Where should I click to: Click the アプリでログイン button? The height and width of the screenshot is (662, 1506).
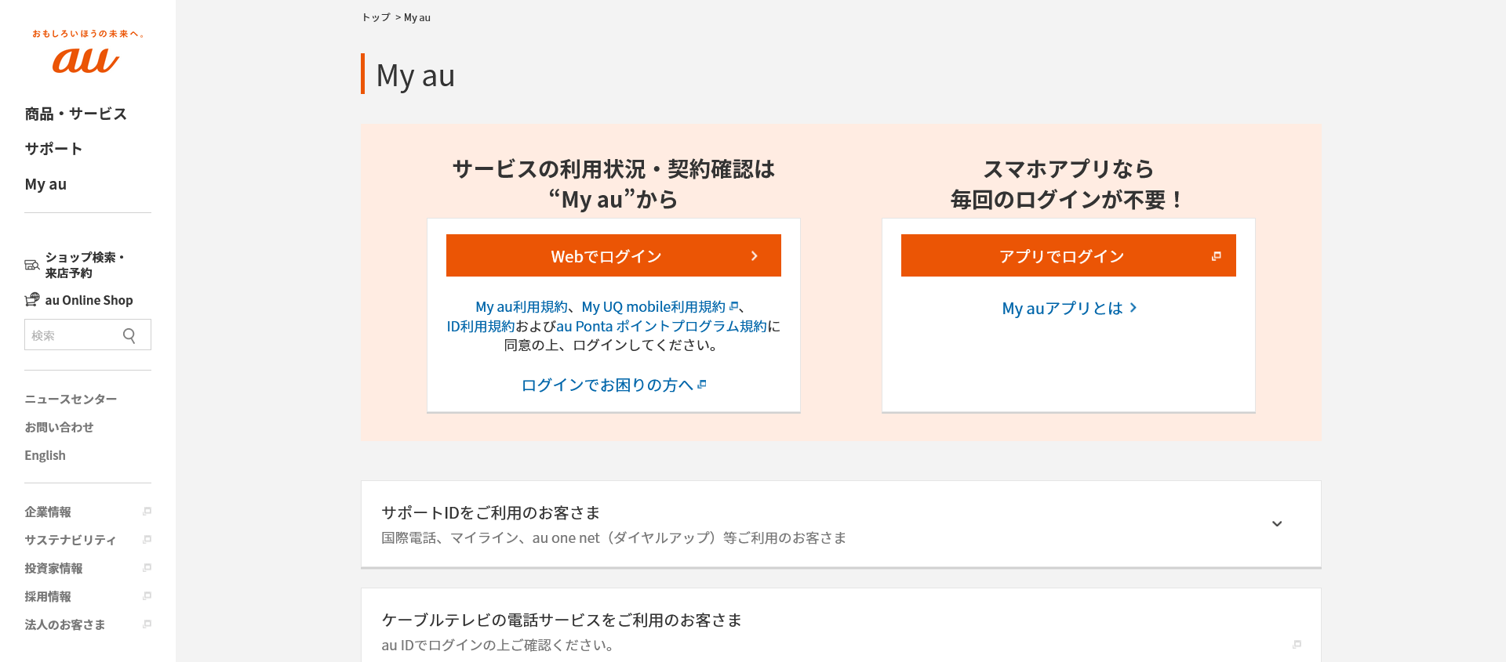coord(1068,255)
